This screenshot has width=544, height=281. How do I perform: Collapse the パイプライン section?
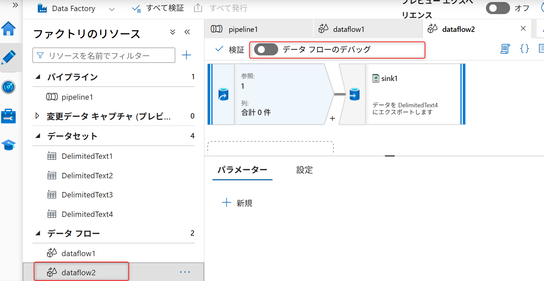click(x=38, y=77)
